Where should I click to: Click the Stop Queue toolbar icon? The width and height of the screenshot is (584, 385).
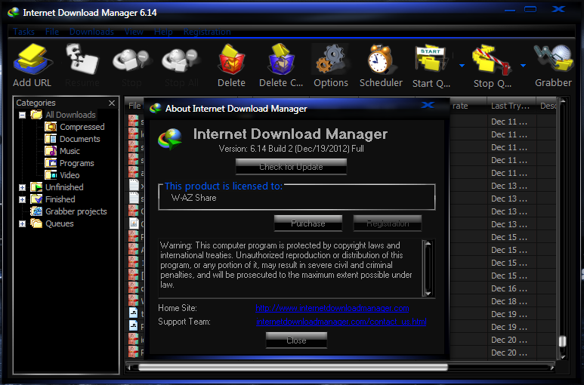pyautogui.click(x=492, y=60)
